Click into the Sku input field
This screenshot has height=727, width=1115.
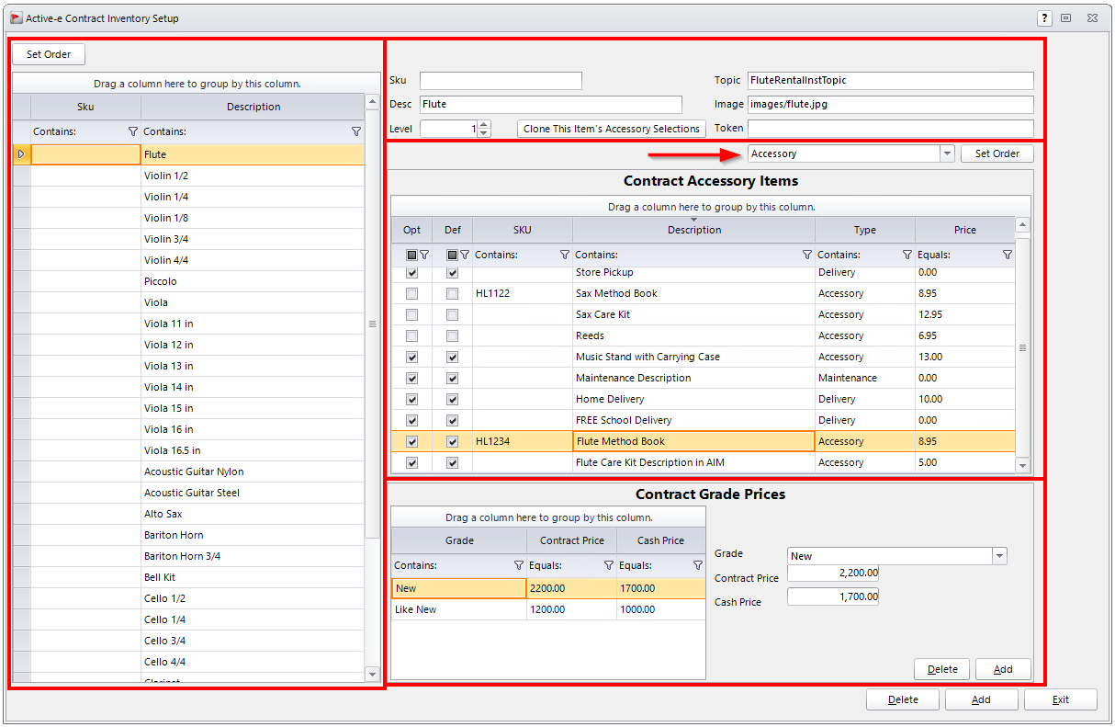(501, 81)
